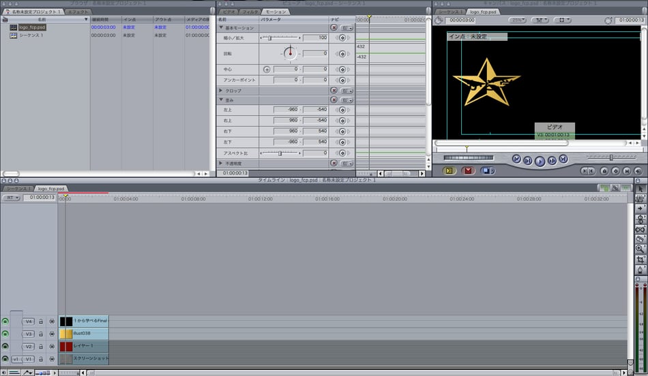Screen dimensions: 648x376
Task: Reset the Crop (クロップ) parameters
Action: [334, 91]
